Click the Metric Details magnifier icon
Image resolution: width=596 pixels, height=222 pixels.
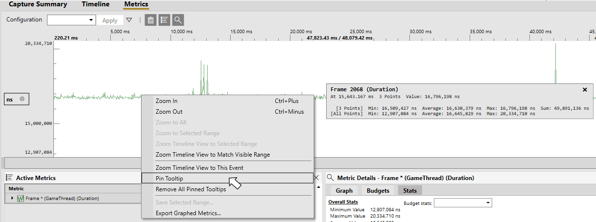coord(331,178)
